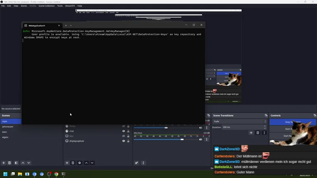Hide the chat source
The width and height of the screenshot is (317, 178).
pyautogui.click(x=123, y=131)
